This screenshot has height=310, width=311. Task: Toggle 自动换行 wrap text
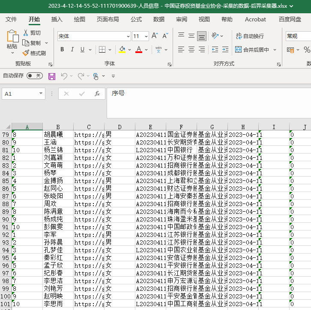click(x=250, y=36)
